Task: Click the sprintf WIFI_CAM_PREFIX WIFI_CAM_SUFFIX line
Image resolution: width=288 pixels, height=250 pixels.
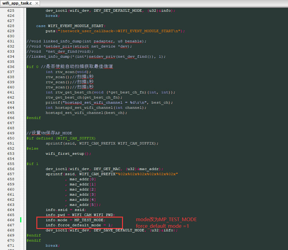Action: [102, 144]
